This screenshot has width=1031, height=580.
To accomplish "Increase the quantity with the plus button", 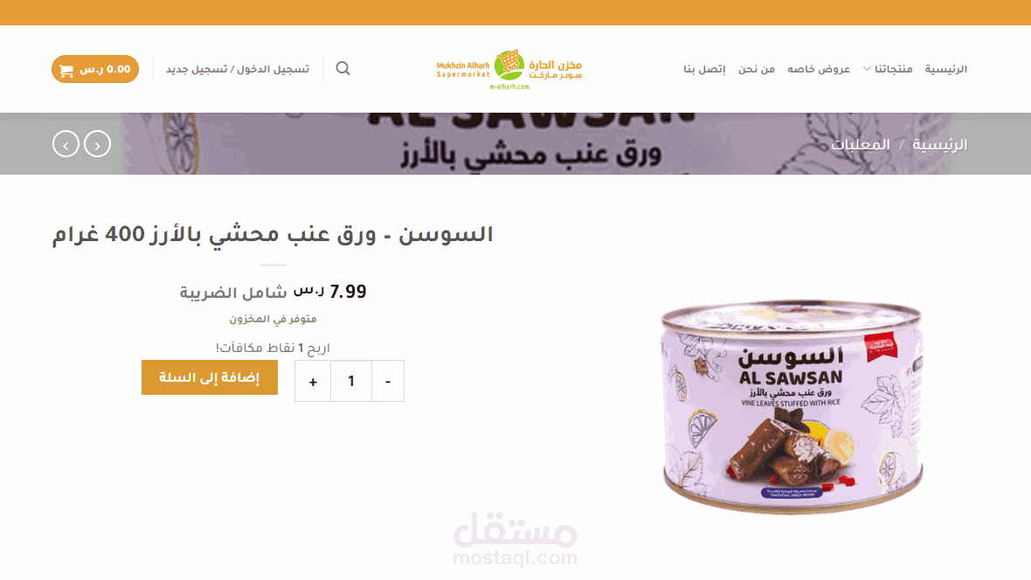I will 313,381.
